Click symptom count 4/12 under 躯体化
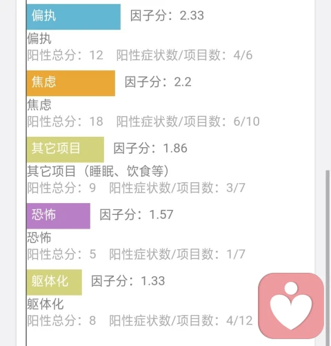 (181, 320)
